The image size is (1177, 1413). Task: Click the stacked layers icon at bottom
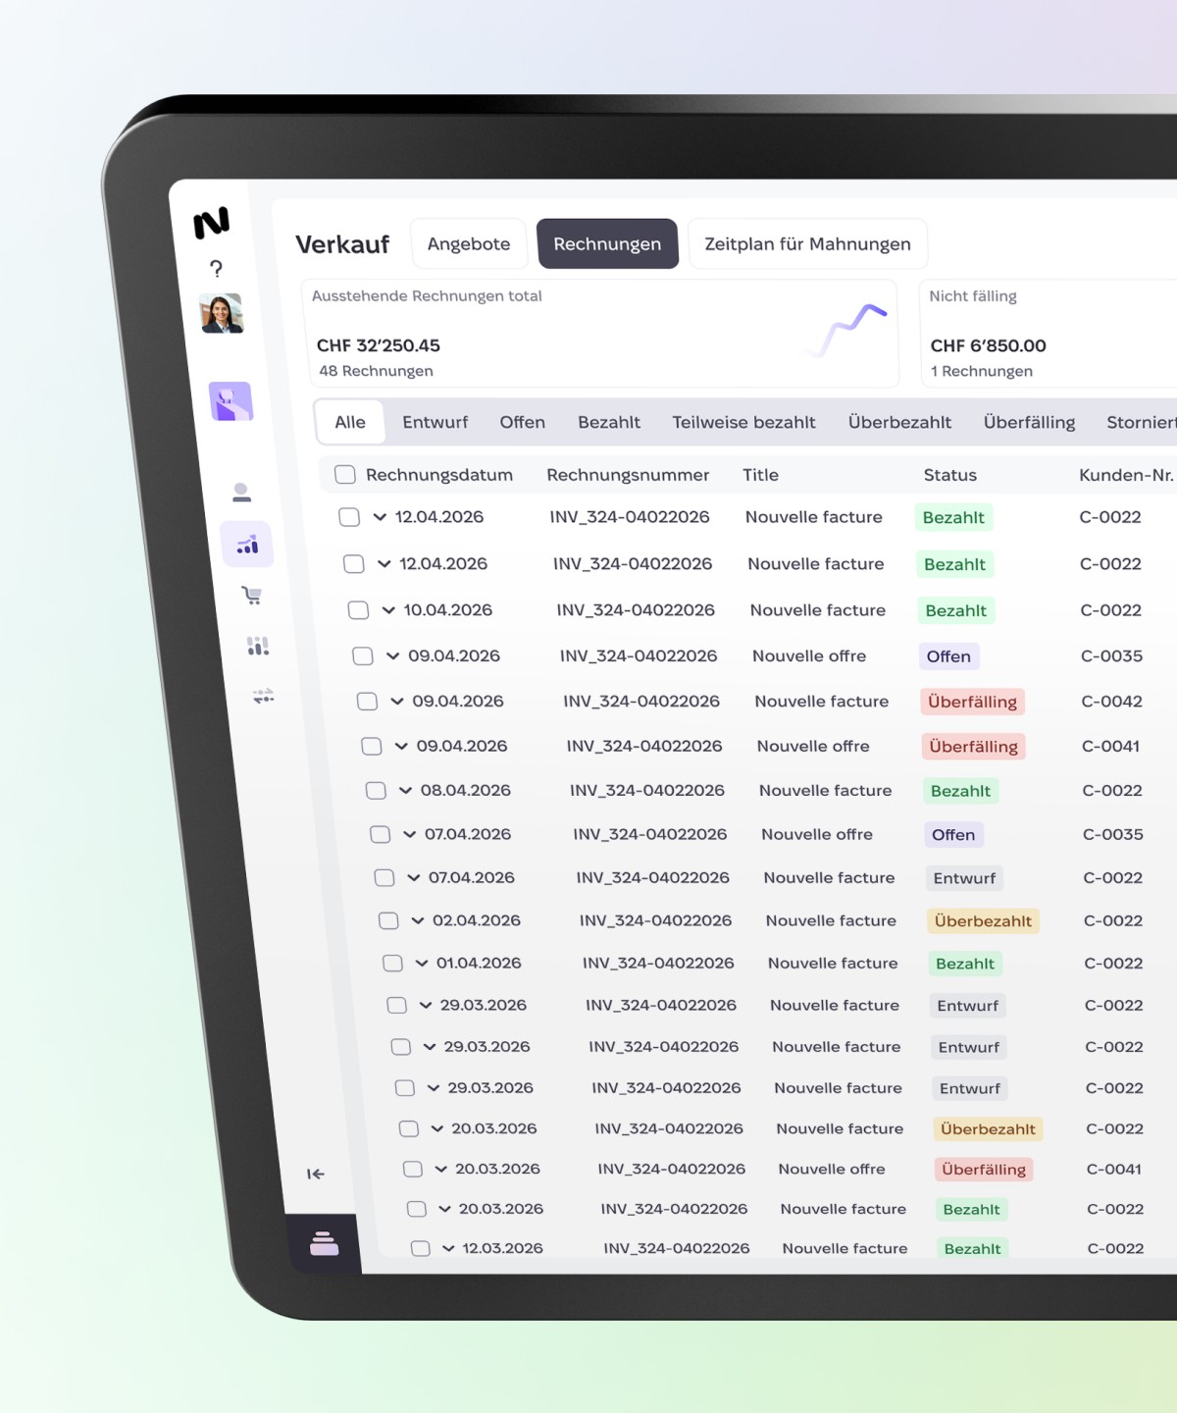click(x=324, y=1243)
